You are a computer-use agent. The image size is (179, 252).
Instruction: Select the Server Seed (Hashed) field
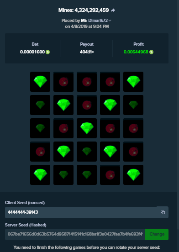[75, 234]
